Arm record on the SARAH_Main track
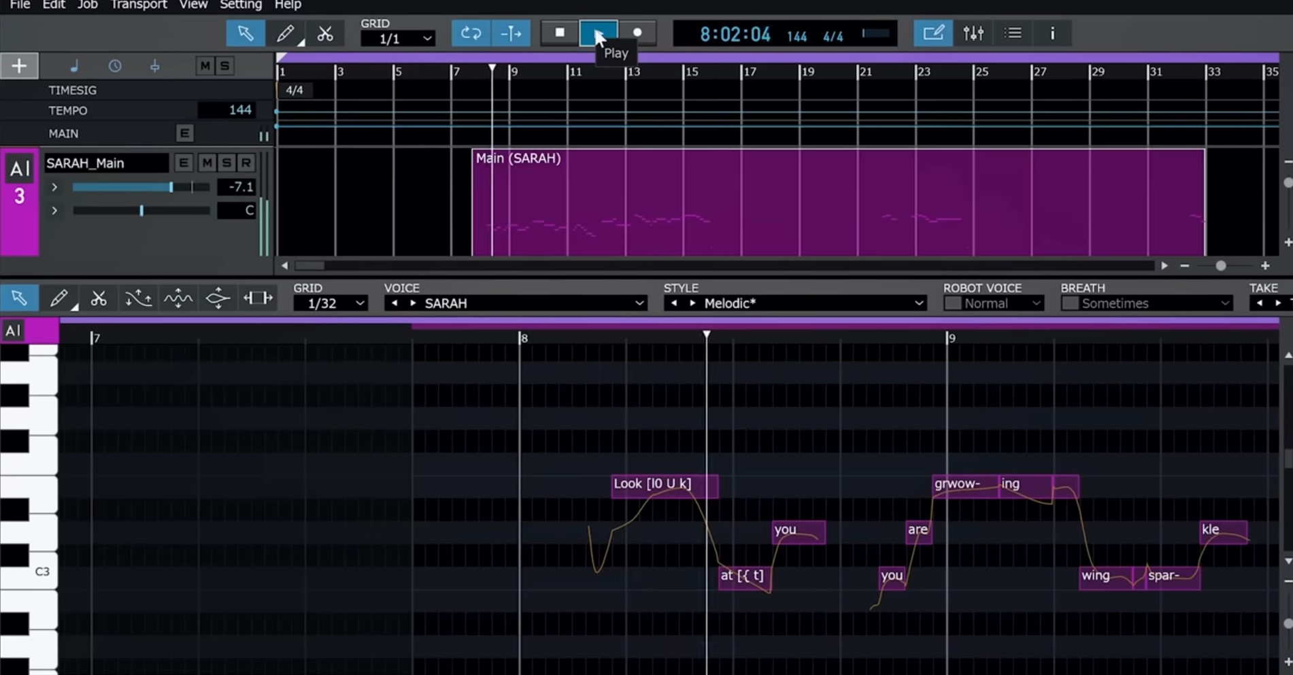Viewport: 1293px width, 675px height. 246,163
